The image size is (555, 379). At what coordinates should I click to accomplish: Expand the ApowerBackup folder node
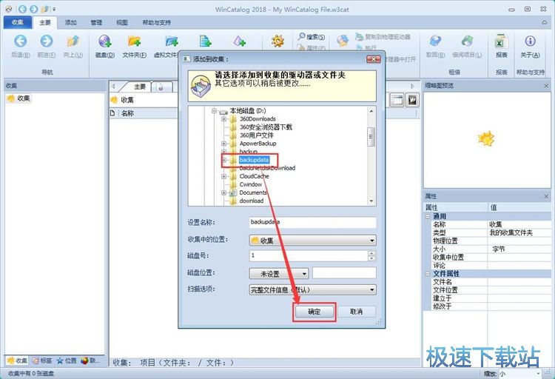point(223,144)
